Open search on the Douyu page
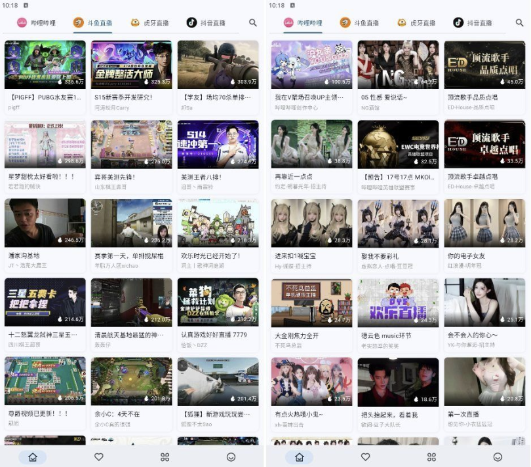531x467 pixels. [x=252, y=22]
